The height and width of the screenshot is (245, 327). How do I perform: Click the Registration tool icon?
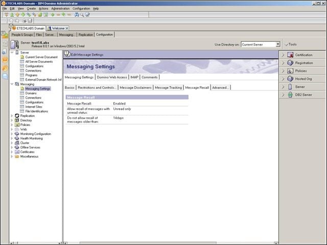290,63
